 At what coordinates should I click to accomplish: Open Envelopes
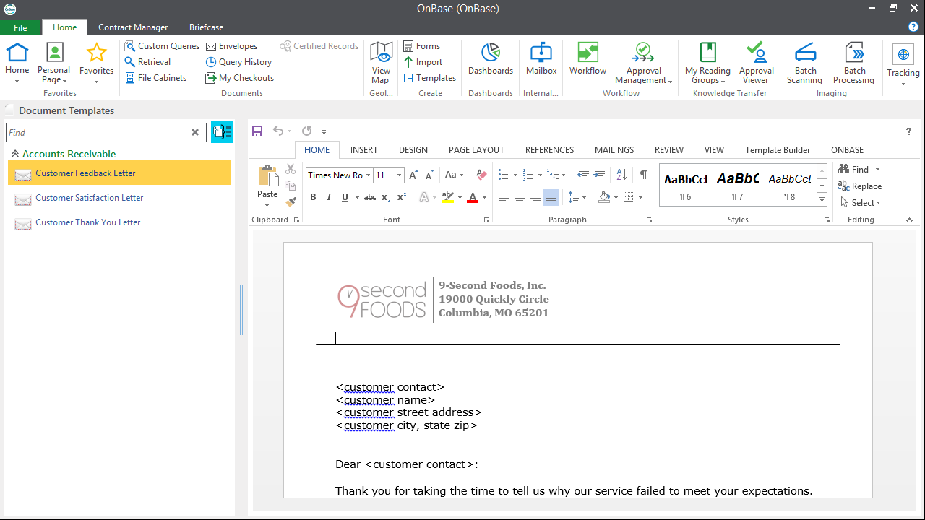click(231, 46)
